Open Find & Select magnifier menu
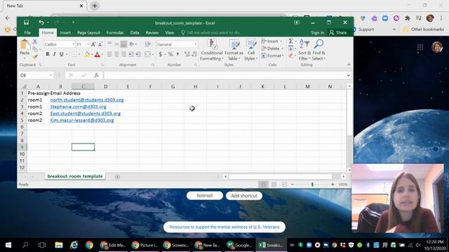The image size is (449, 252). click(319, 50)
